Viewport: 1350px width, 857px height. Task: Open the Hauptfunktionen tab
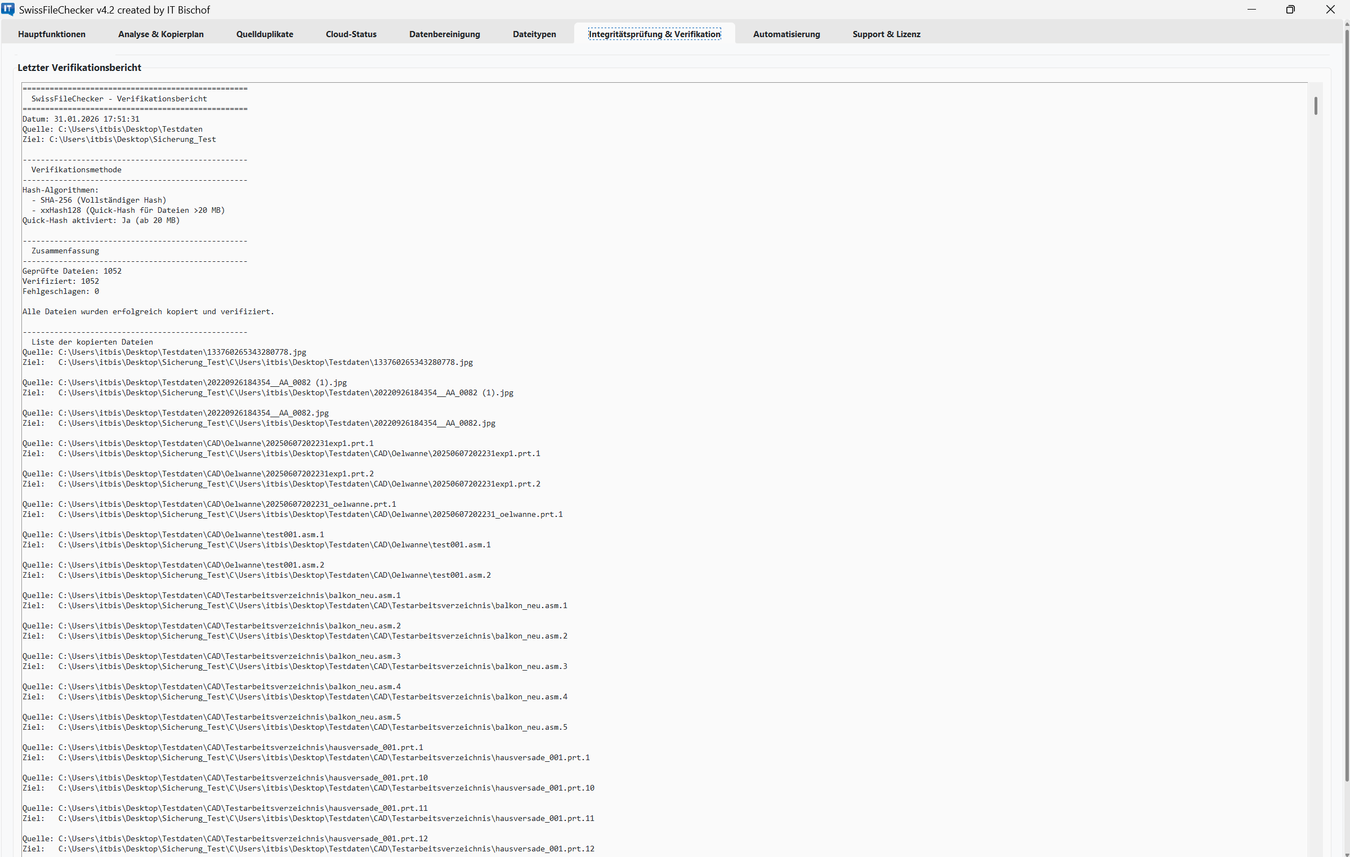pos(52,34)
